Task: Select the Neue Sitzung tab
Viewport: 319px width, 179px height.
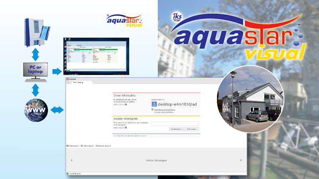Action: tap(78, 82)
